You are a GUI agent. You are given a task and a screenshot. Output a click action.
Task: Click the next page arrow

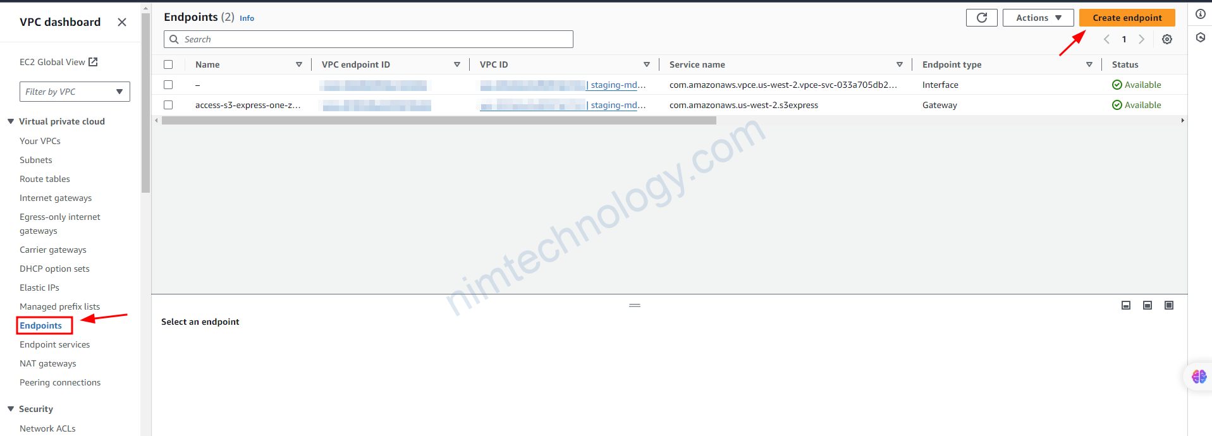click(1141, 39)
